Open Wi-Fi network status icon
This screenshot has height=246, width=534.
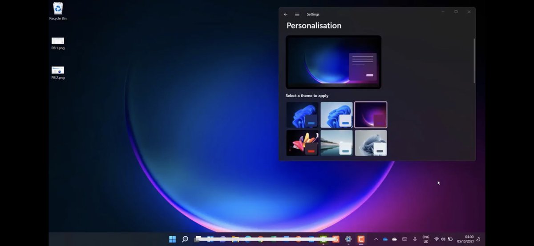point(437,239)
